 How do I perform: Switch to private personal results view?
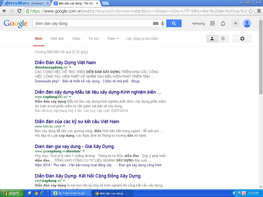[212, 38]
